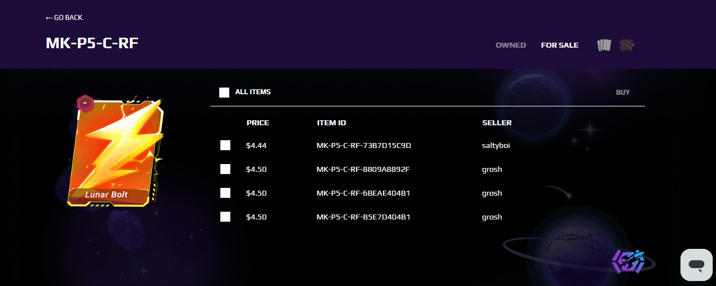Click the SELLER column header
The width and height of the screenshot is (716, 286).
[x=497, y=123]
